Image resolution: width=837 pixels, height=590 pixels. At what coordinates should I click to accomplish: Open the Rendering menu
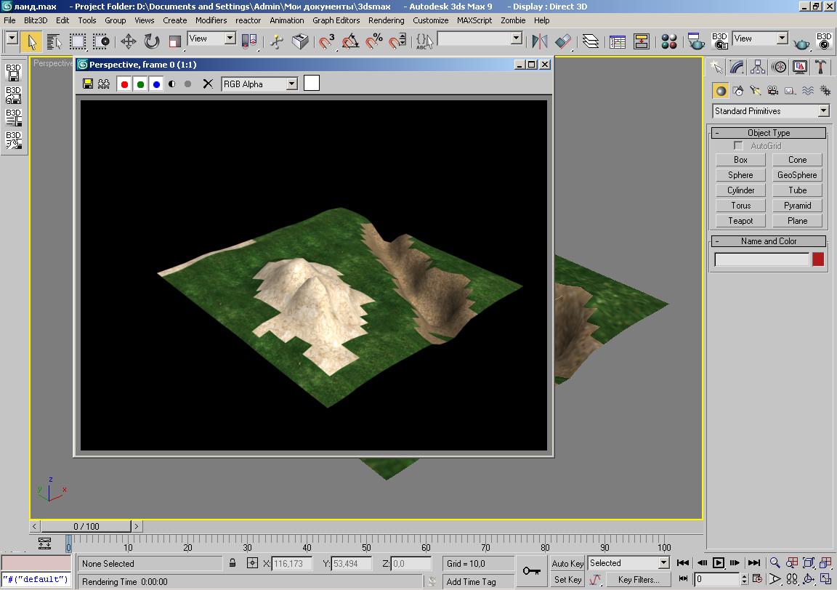coord(386,20)
